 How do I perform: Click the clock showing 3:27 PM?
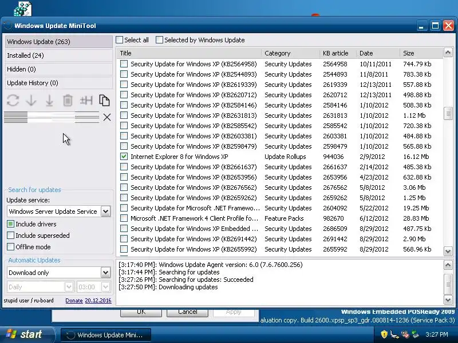pos(437,334)
